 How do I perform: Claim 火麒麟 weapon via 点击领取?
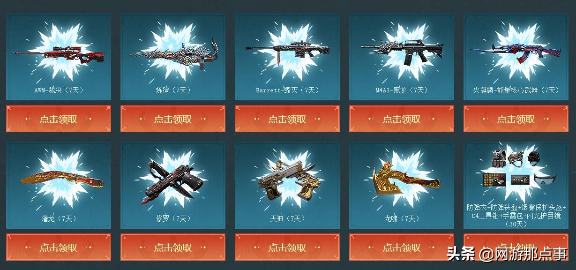click(516, 119)
